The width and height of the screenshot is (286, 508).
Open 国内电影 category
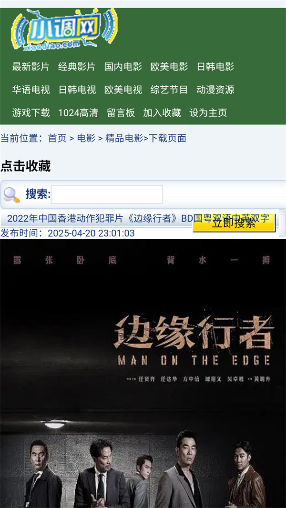[x=123, y=67]
